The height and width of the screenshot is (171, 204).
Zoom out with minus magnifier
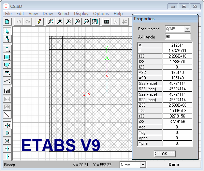86,21
